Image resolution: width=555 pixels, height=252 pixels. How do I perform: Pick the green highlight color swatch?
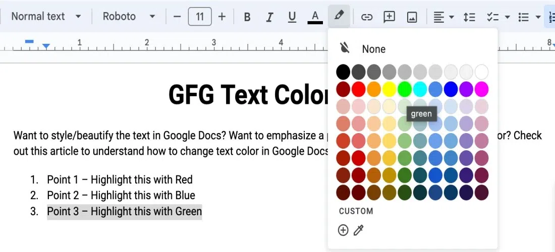405,89
